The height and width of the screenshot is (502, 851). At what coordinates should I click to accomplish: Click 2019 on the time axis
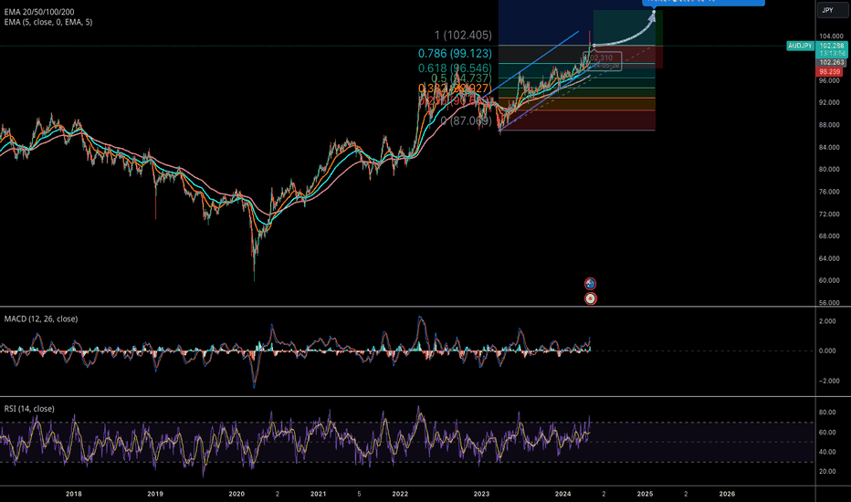tap(155, 494)
